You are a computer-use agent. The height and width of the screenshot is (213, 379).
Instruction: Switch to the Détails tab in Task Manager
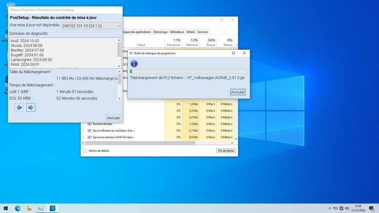[x=191, y=32]
